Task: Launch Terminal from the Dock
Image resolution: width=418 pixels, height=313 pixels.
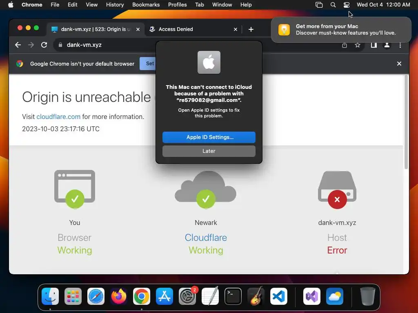Action: [x=233, y=296]
